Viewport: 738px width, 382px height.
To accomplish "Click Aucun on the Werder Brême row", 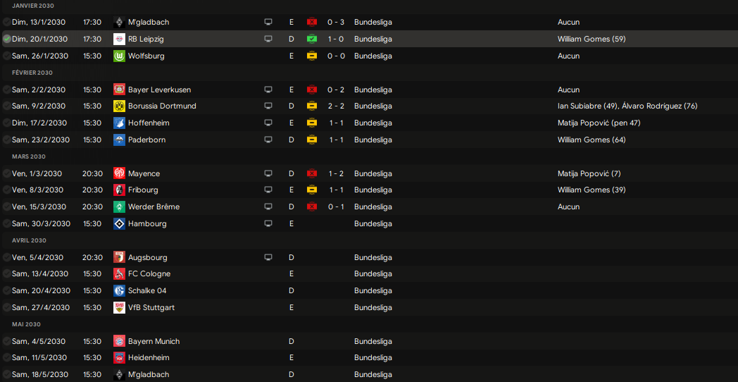I will tap(568, 207).
